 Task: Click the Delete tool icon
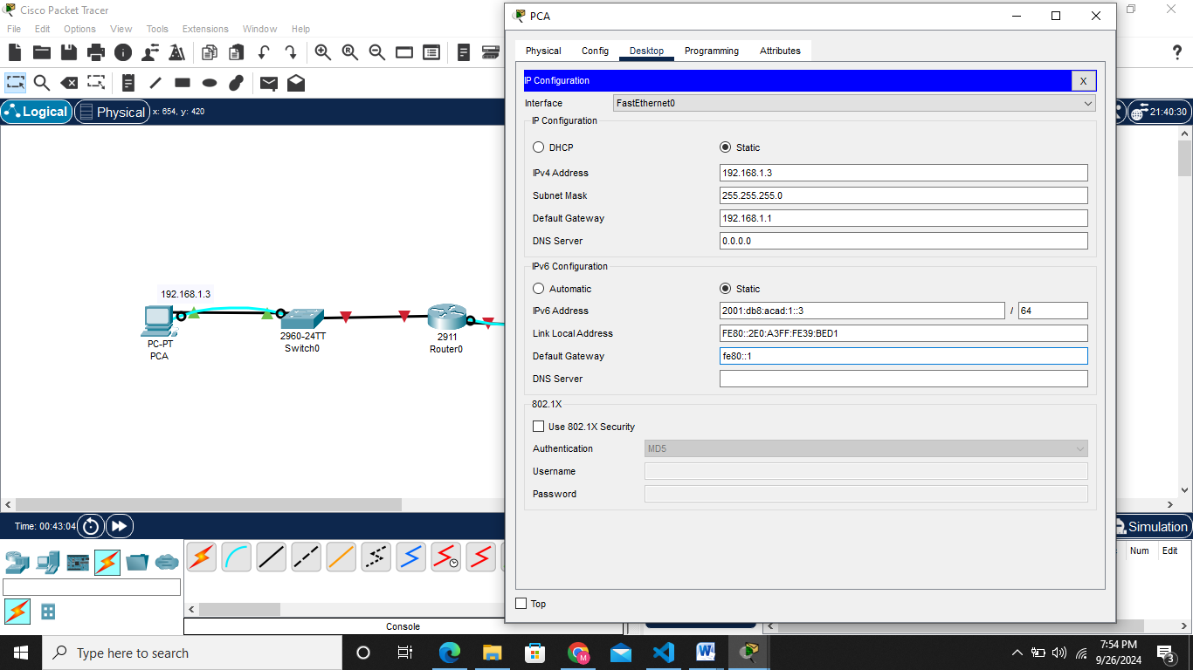click(68, 83)
